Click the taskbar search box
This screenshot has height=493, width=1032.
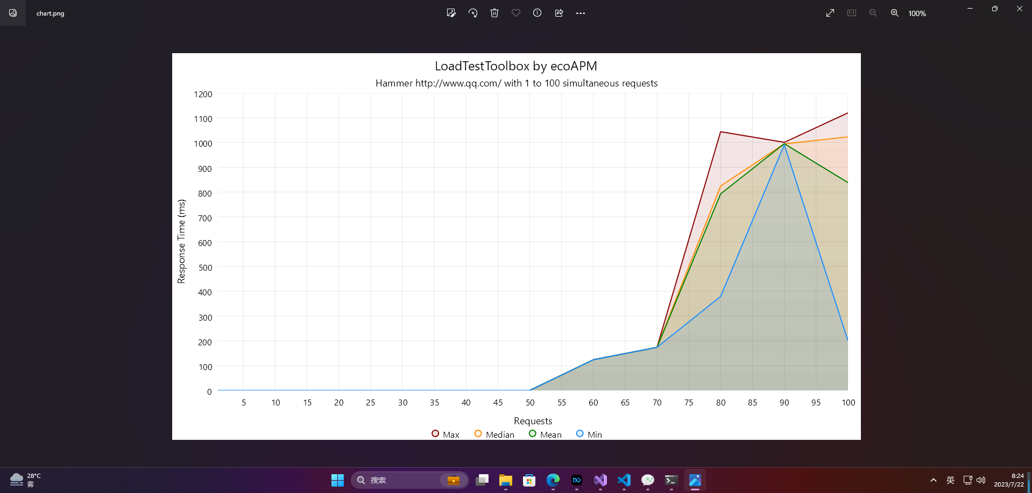tap(410, 480)
